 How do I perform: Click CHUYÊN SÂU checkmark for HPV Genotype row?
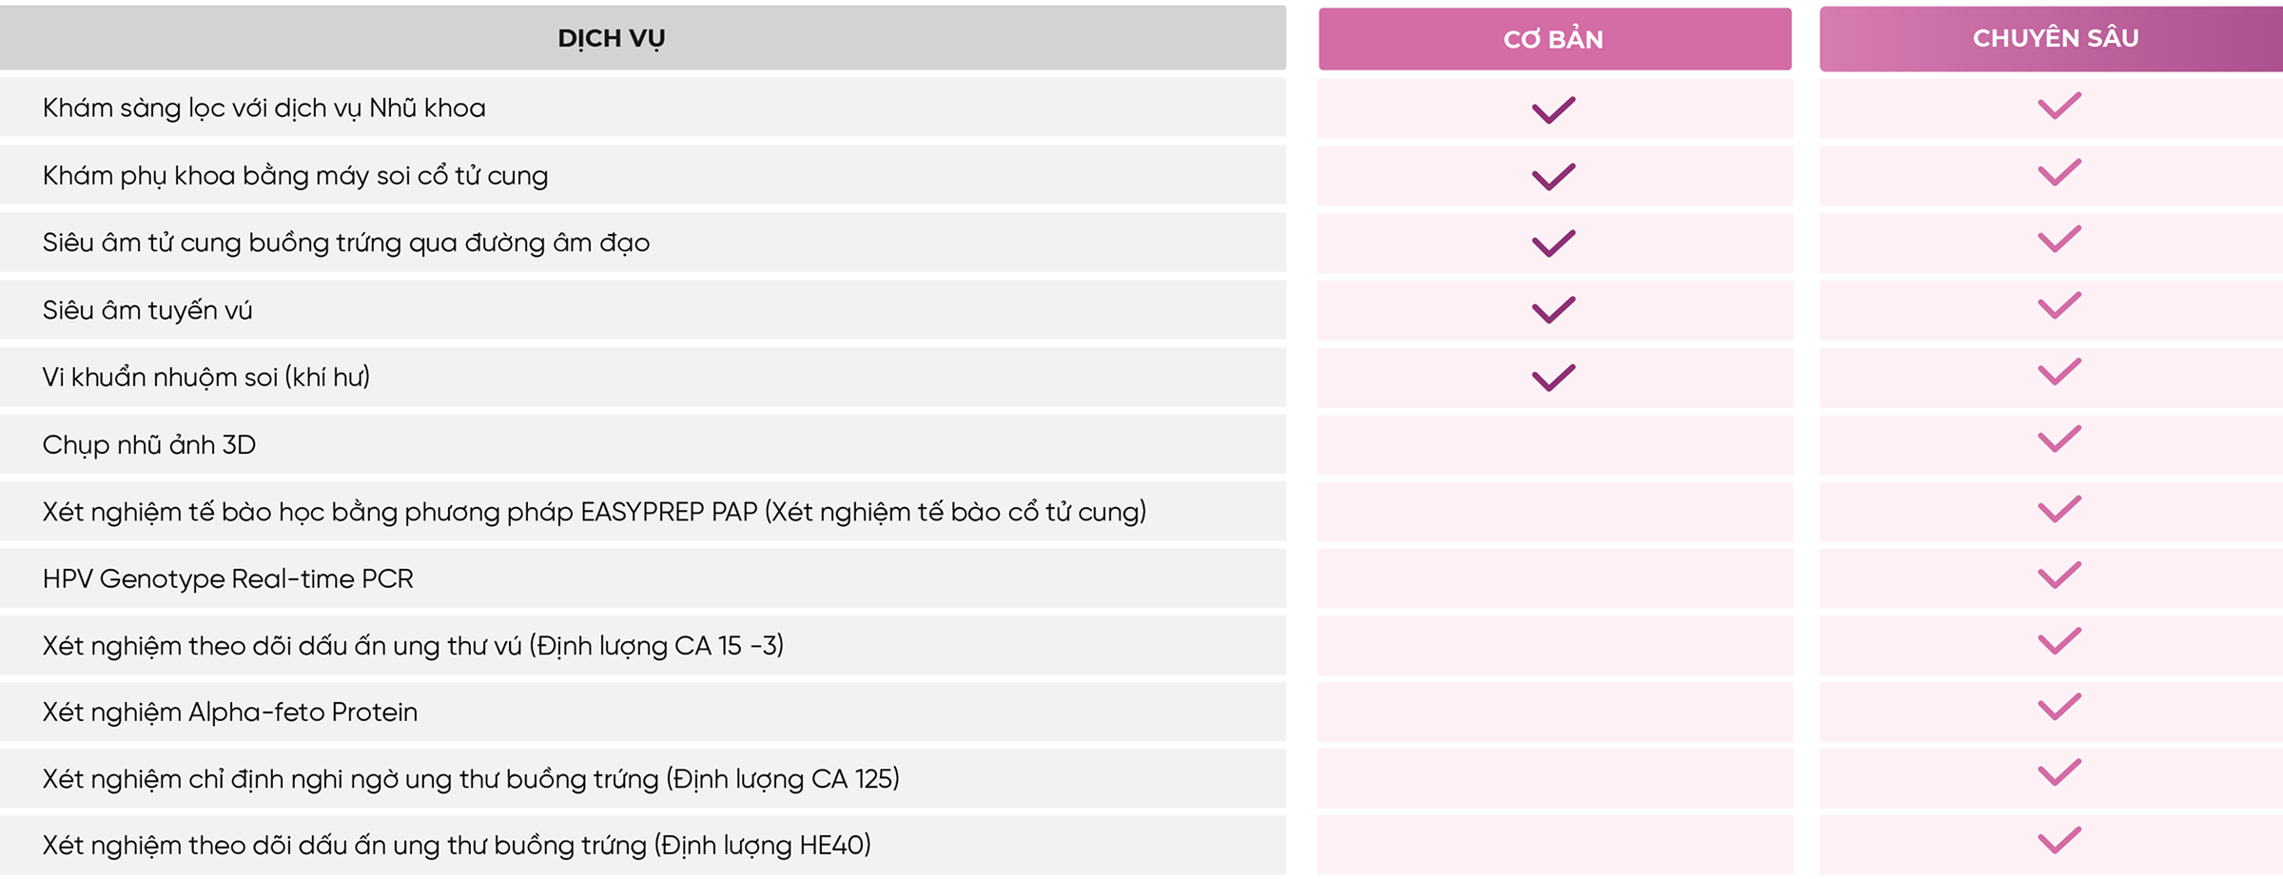[2059, 576]
